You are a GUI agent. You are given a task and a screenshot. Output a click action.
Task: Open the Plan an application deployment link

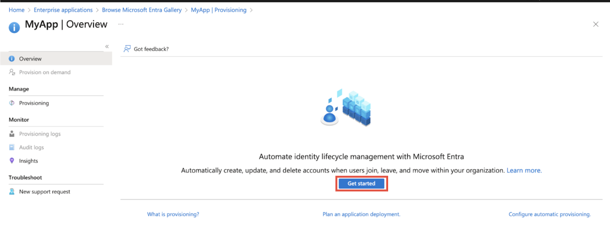tap(361, 214)
